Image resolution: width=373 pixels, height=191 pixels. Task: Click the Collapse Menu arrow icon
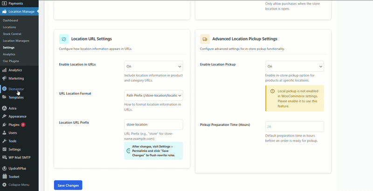(4, 184)
